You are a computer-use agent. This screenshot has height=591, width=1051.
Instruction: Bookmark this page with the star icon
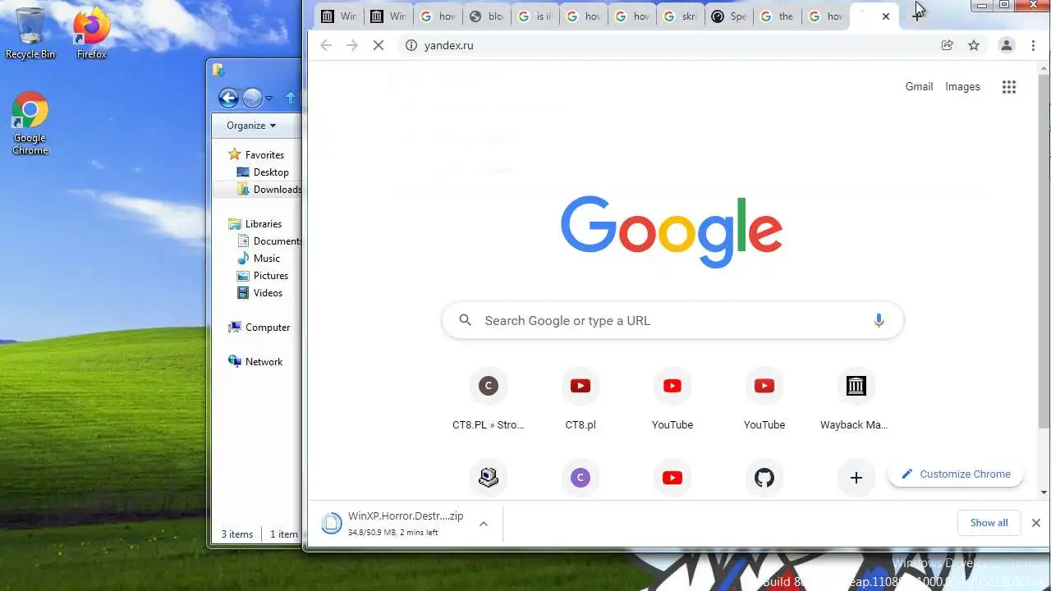974,45
